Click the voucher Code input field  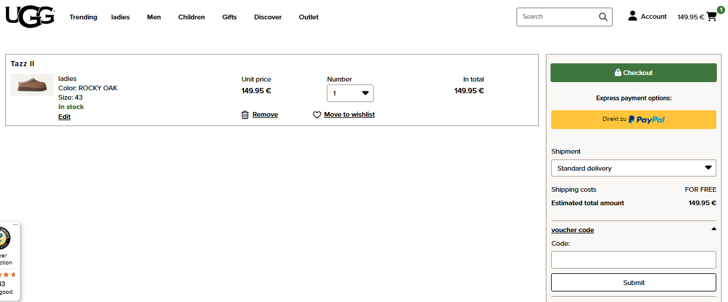(633, 260)
